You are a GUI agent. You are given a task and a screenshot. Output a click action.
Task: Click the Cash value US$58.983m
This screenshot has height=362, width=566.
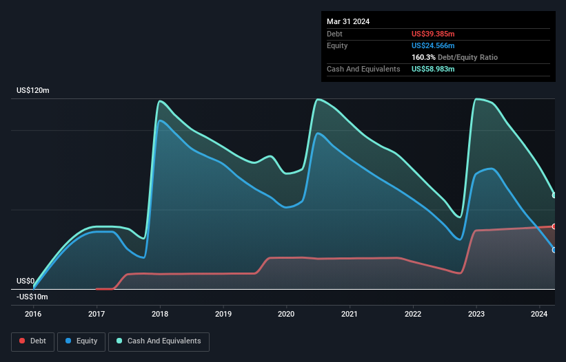point(433,69)
